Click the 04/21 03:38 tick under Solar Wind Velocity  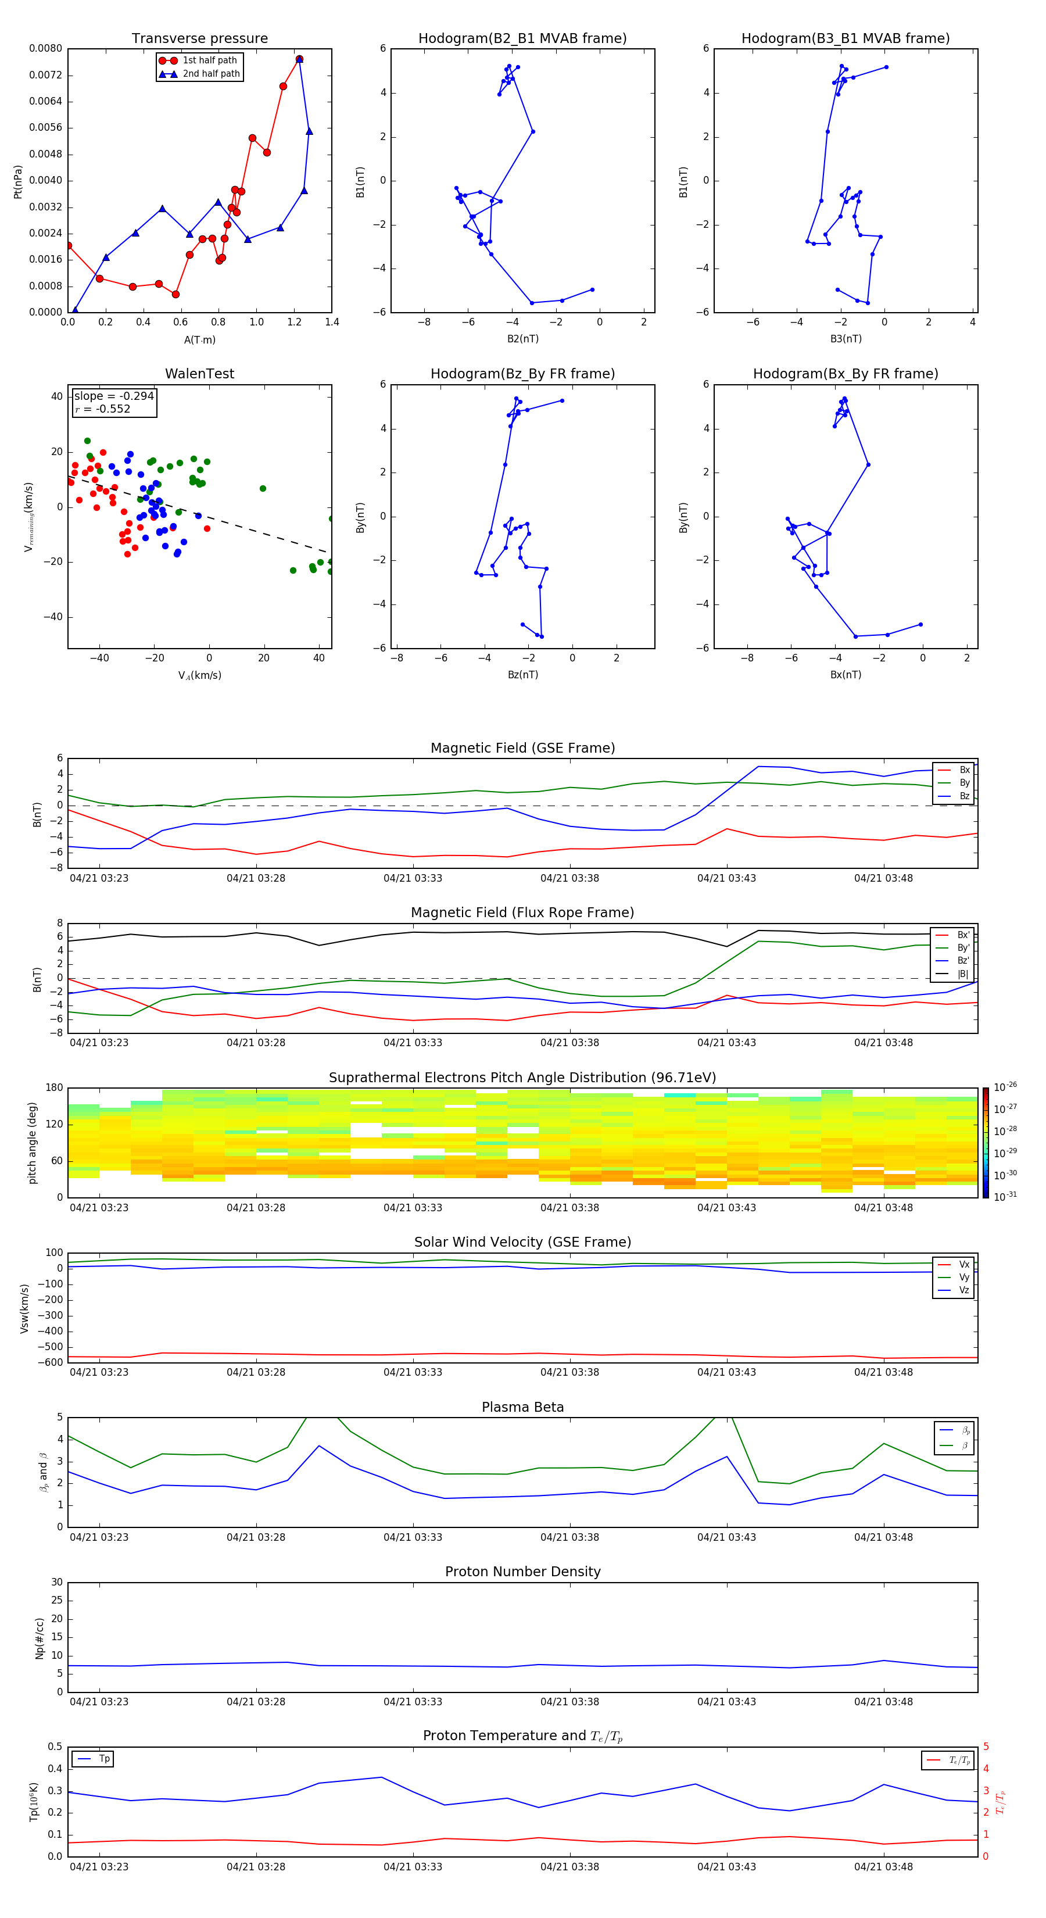(x=569, y=1372)
